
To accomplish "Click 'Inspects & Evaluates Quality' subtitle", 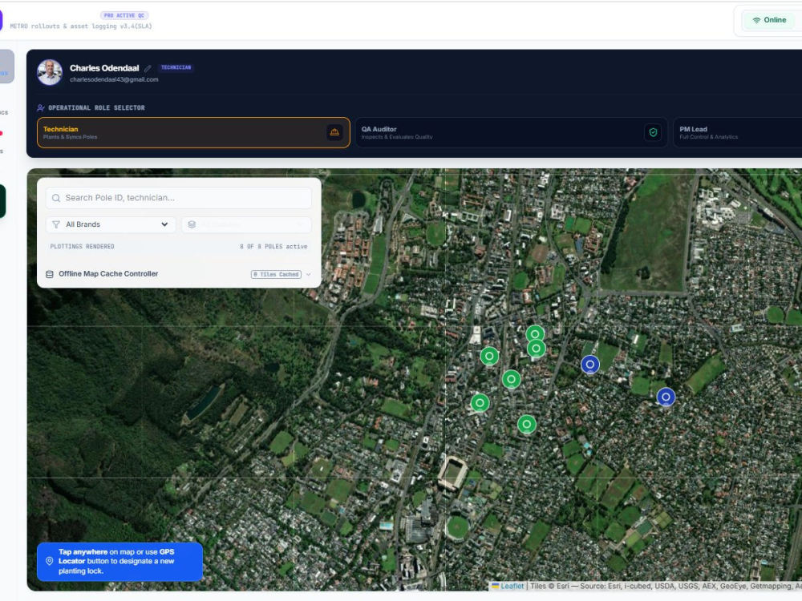I will coord(397,137).
